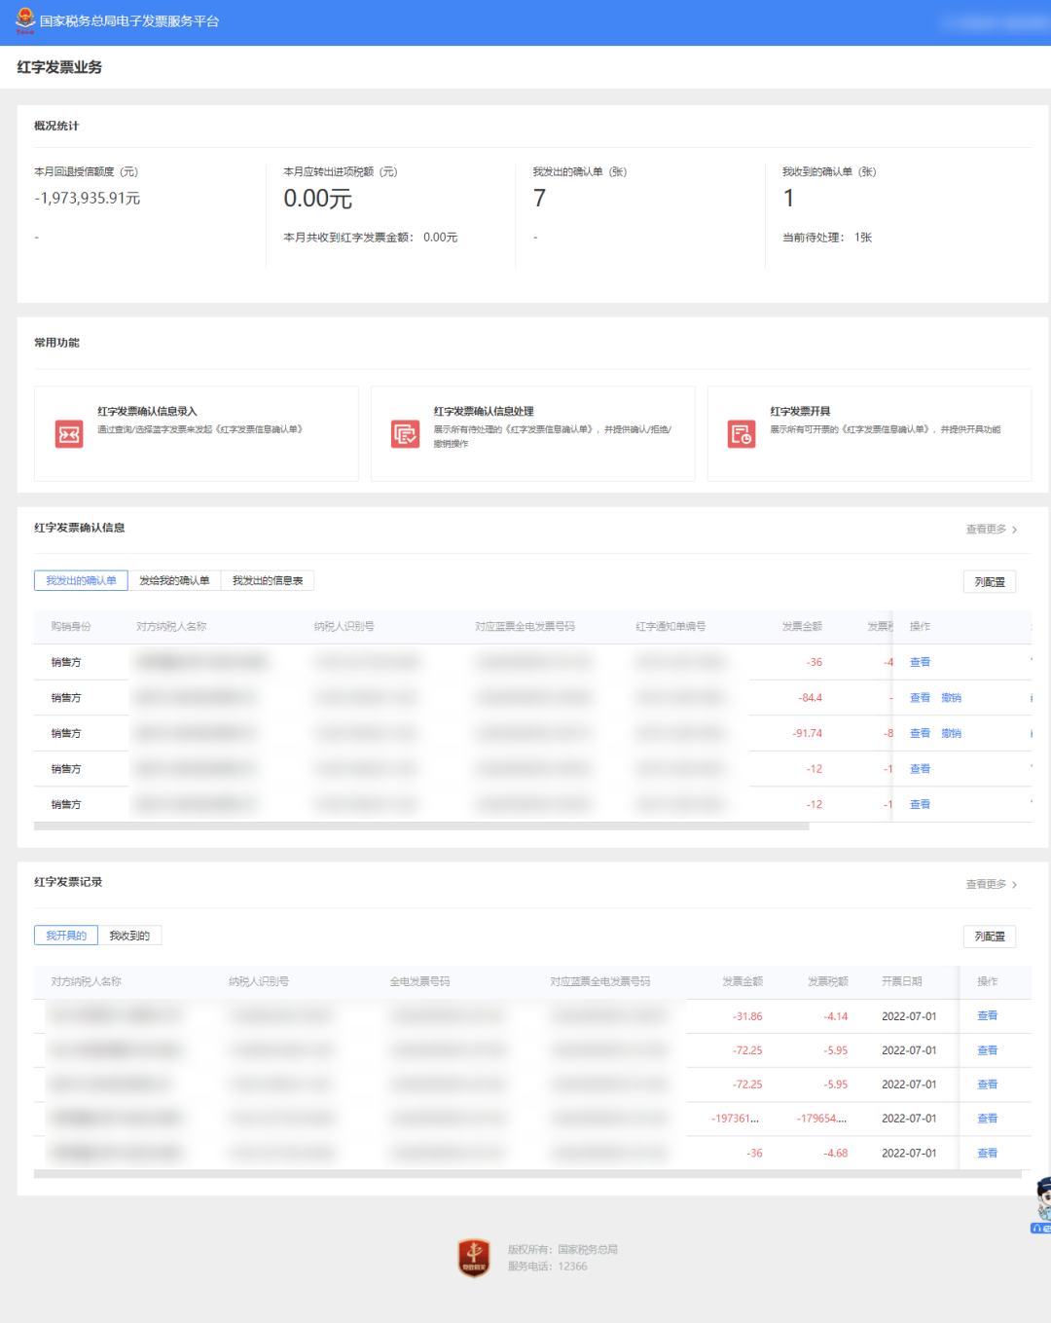This screenshot has height=1323, width=1051.
Task: Expand 查看更多 in 红字发票记录 section
Action: point(991,885)
